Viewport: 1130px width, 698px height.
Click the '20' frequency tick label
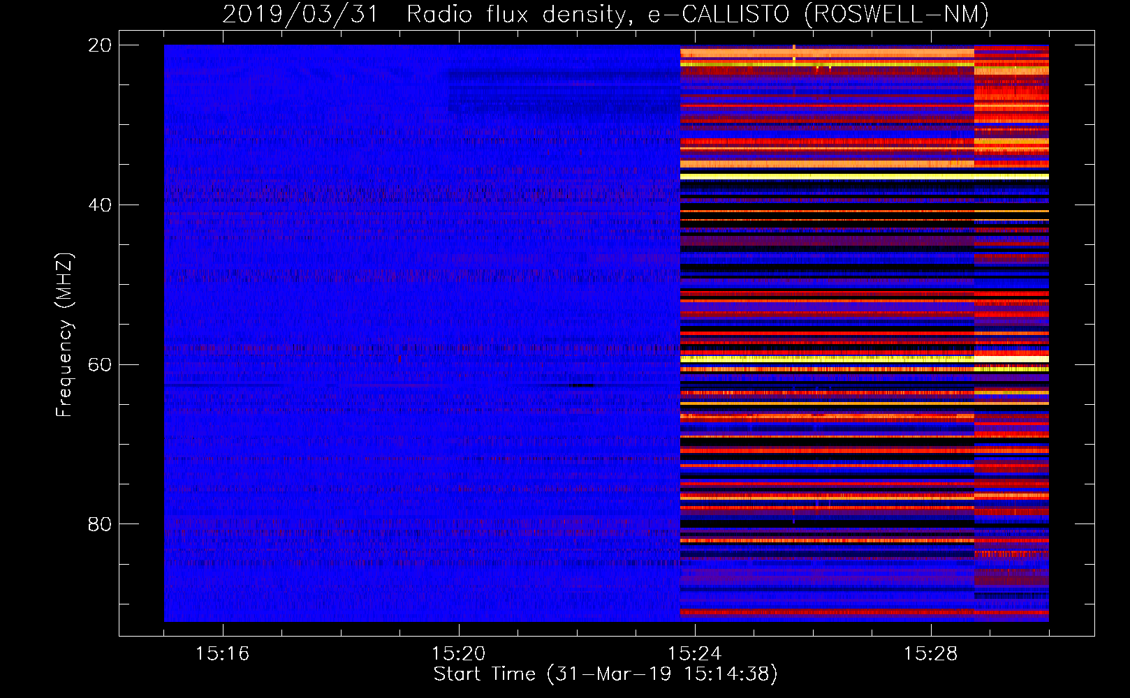click(100, 45)
